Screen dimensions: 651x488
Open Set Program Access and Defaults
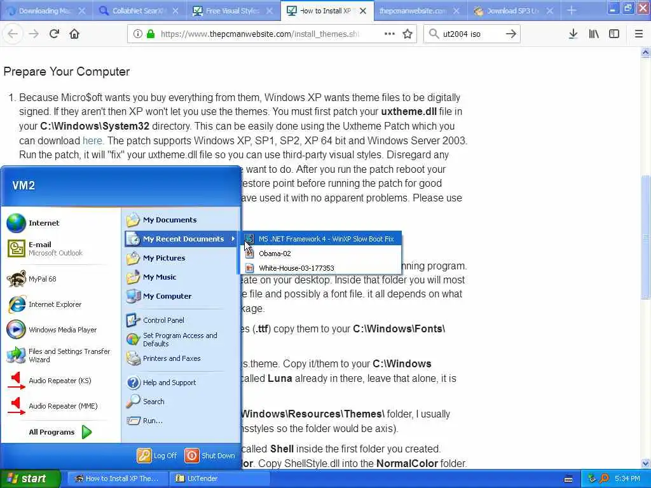click(x=181, y=339)
